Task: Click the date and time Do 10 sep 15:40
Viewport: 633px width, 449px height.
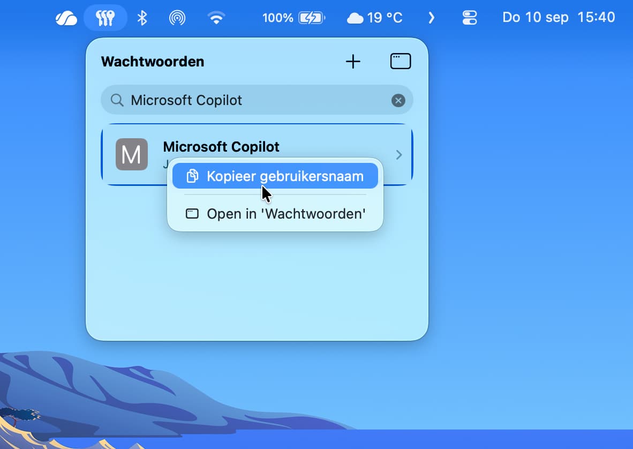Action: pos(559,17)
